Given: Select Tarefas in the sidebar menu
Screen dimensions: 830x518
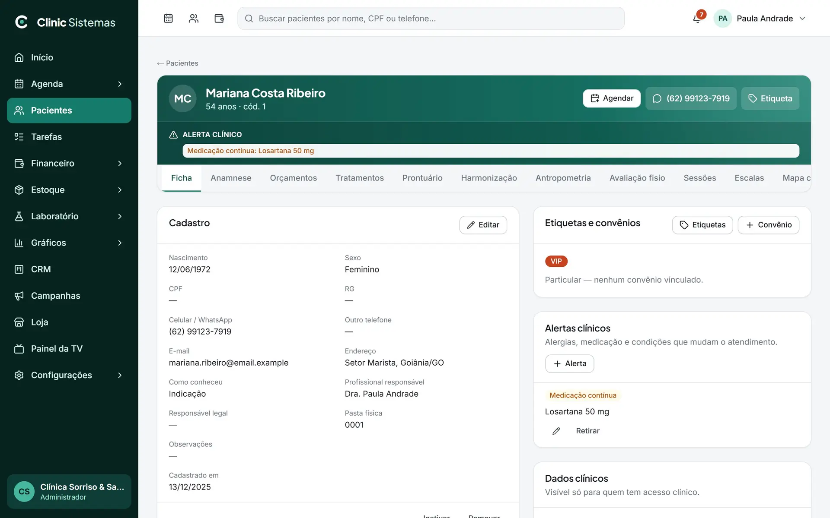Looking at the screenshot, I should coord(69,137).
